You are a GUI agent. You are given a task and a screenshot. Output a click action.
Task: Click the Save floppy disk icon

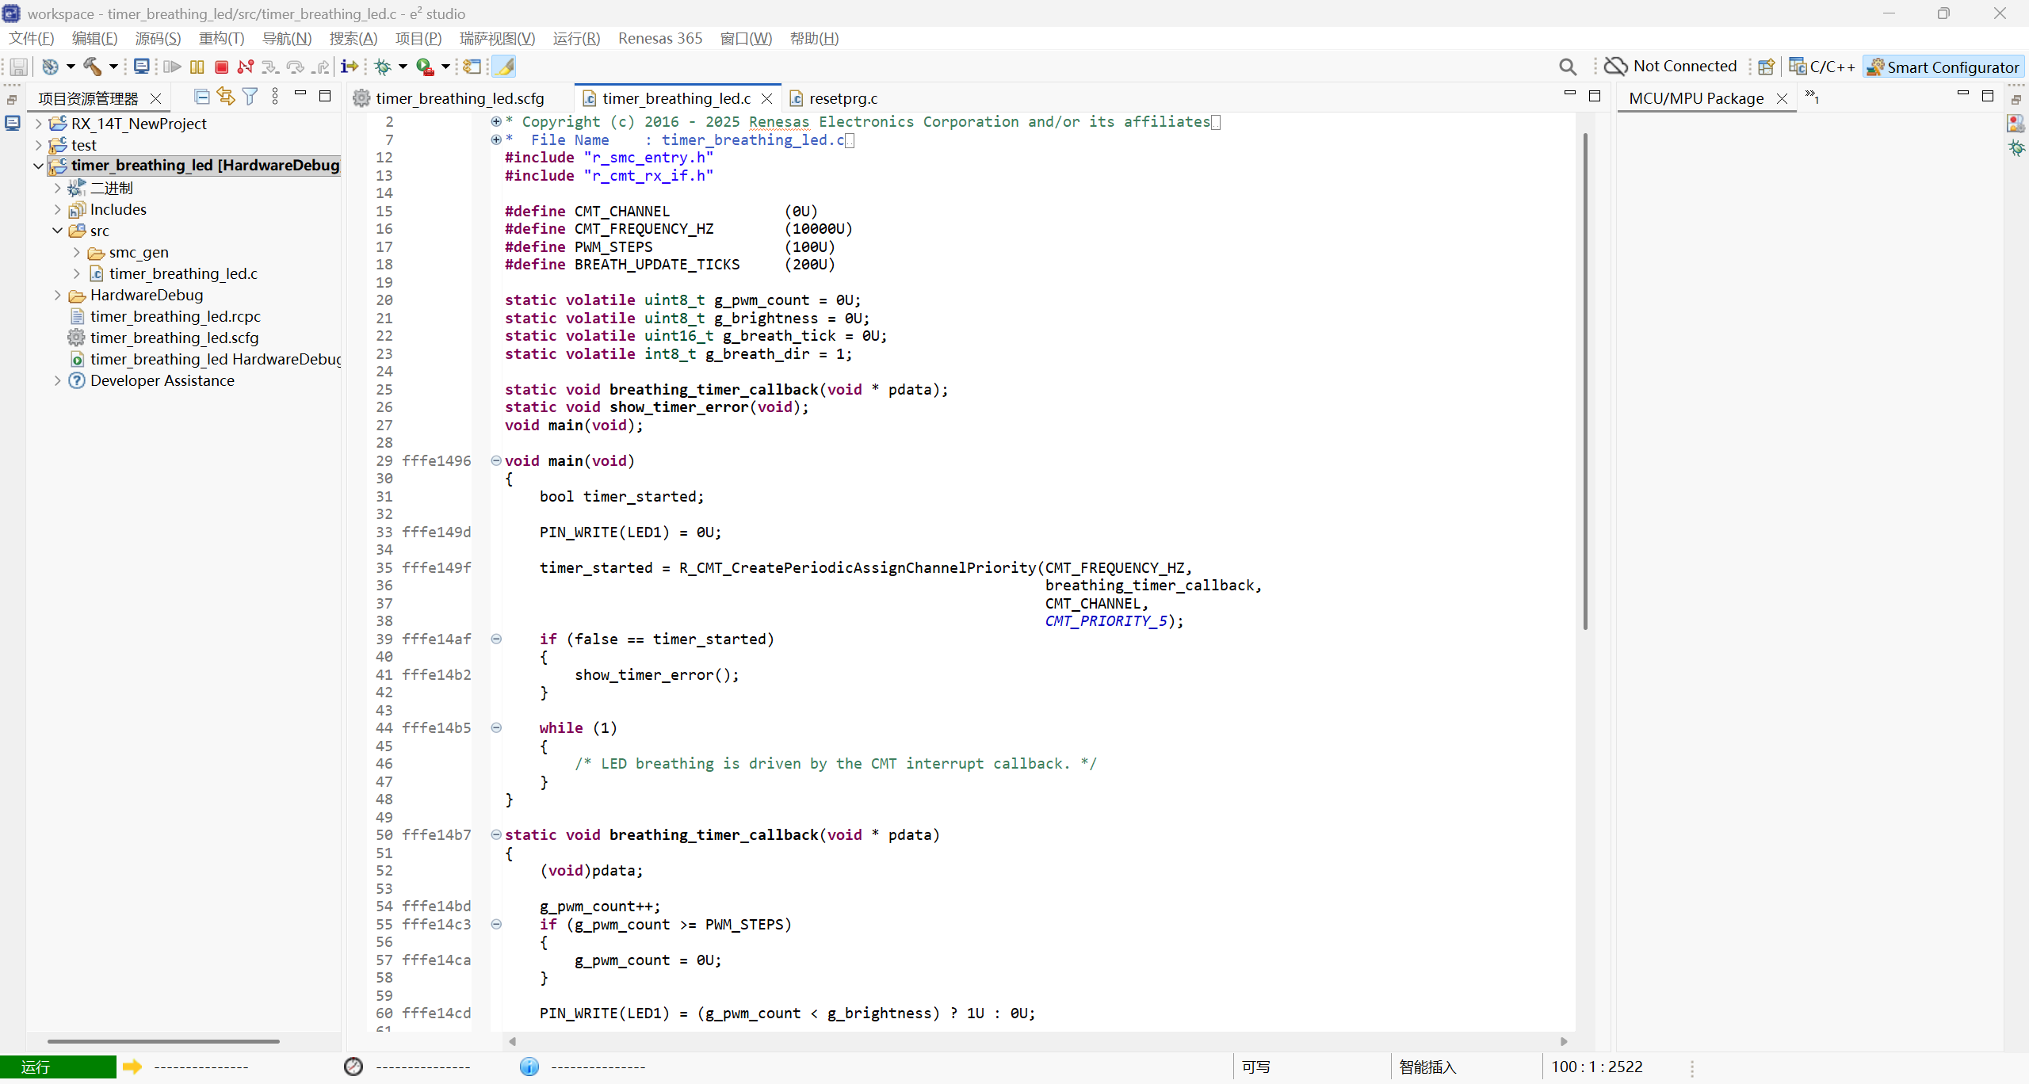coord(18,67)
